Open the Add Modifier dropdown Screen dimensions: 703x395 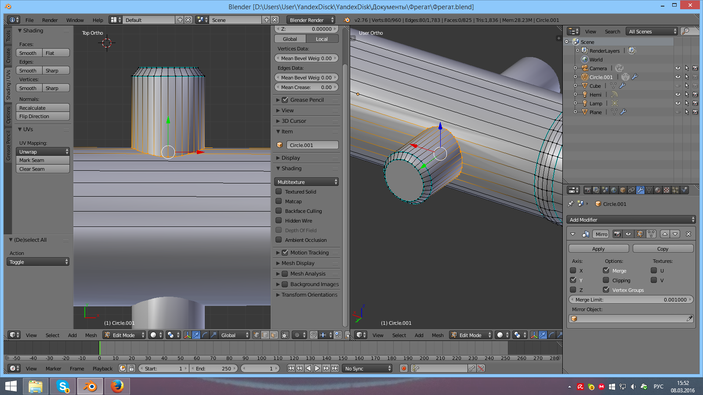pos(631,219)
